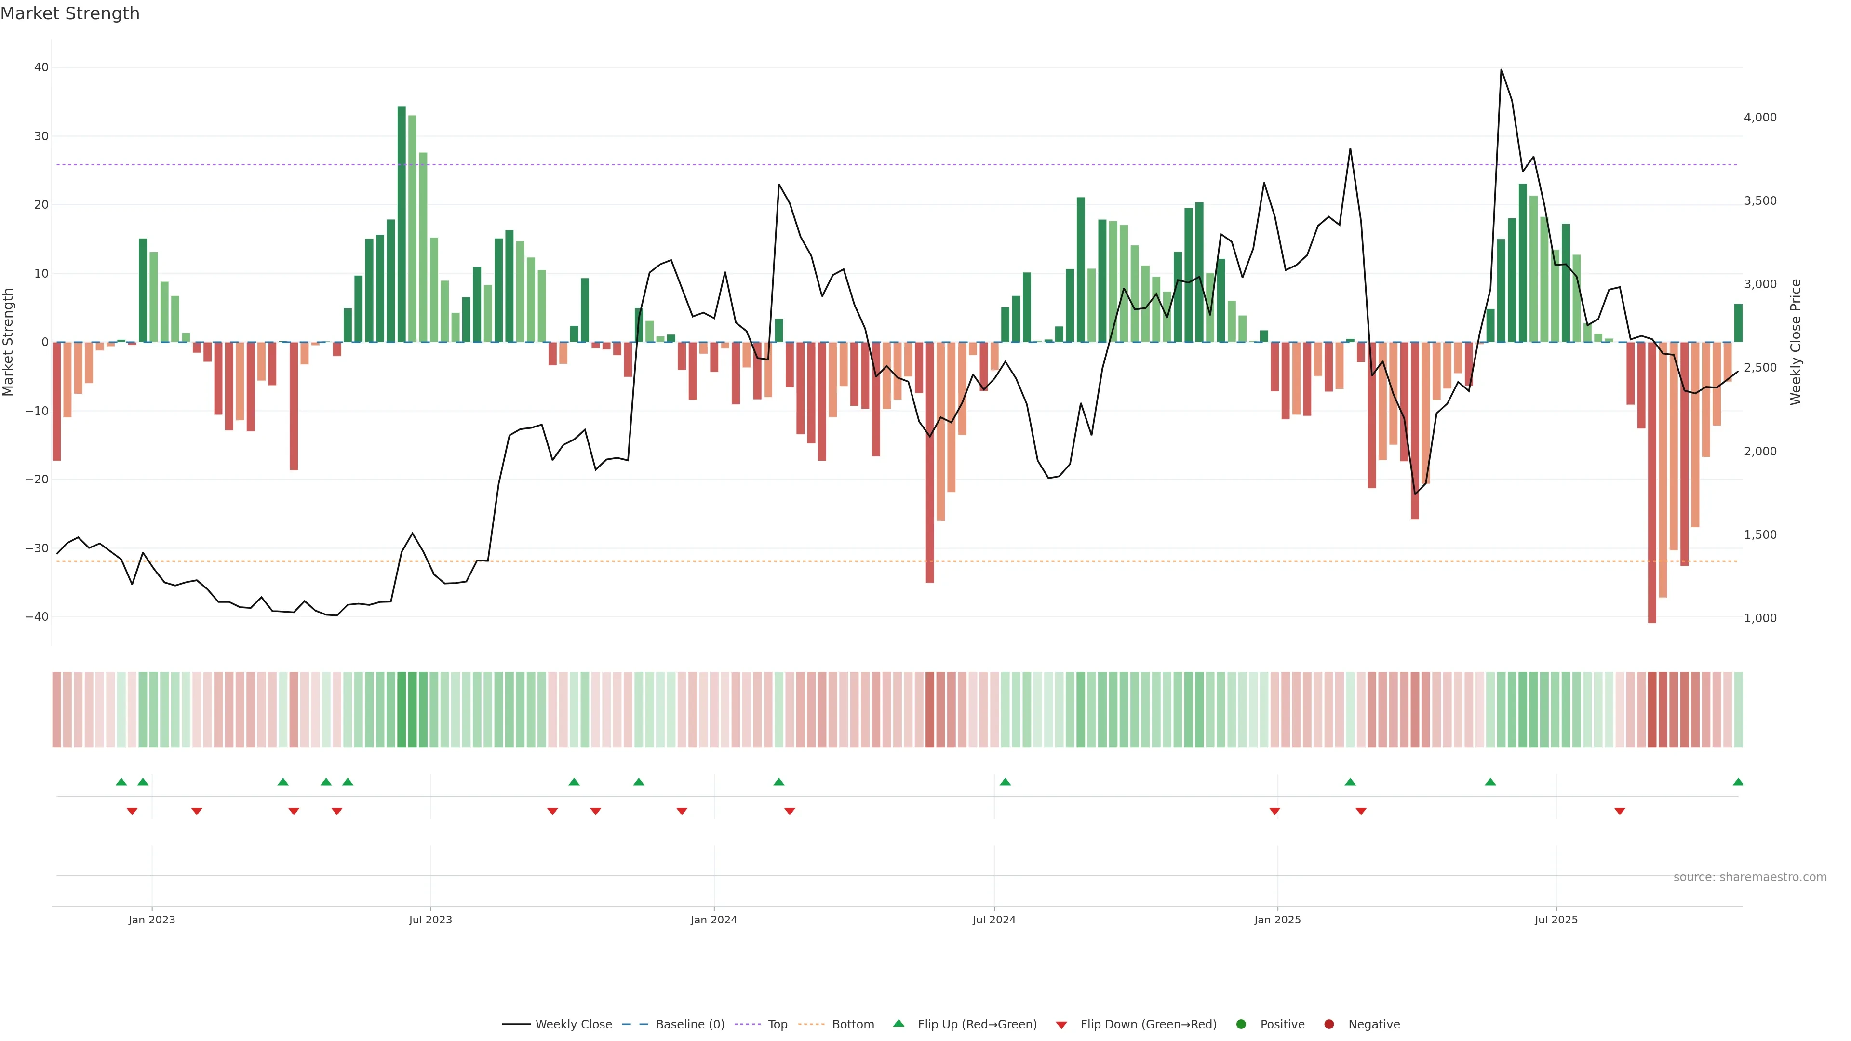
Task: Click the Weekly Close Price axis title
Action: tap(1796, 342)
